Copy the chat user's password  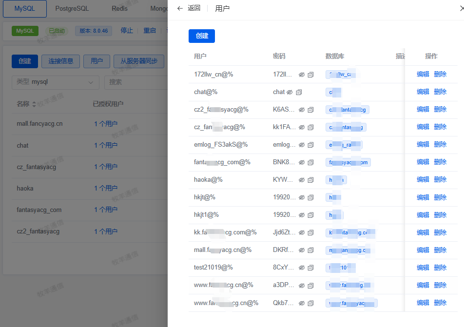(299, 92)
